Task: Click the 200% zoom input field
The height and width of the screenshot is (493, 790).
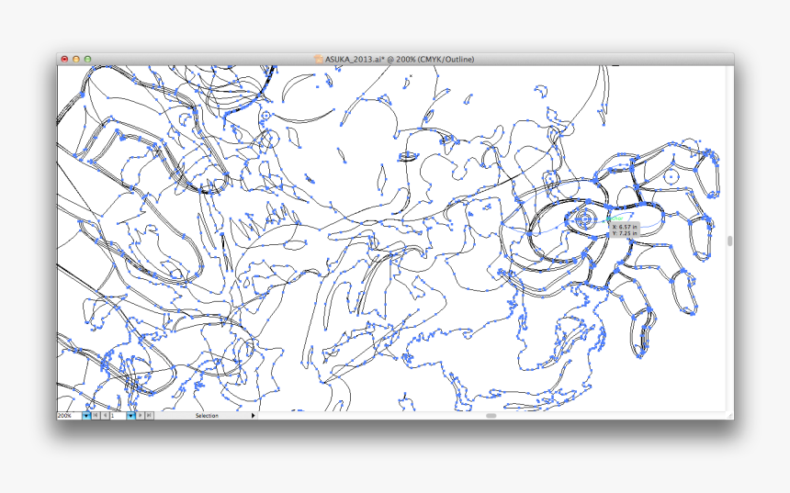Action: pos(69,416)
